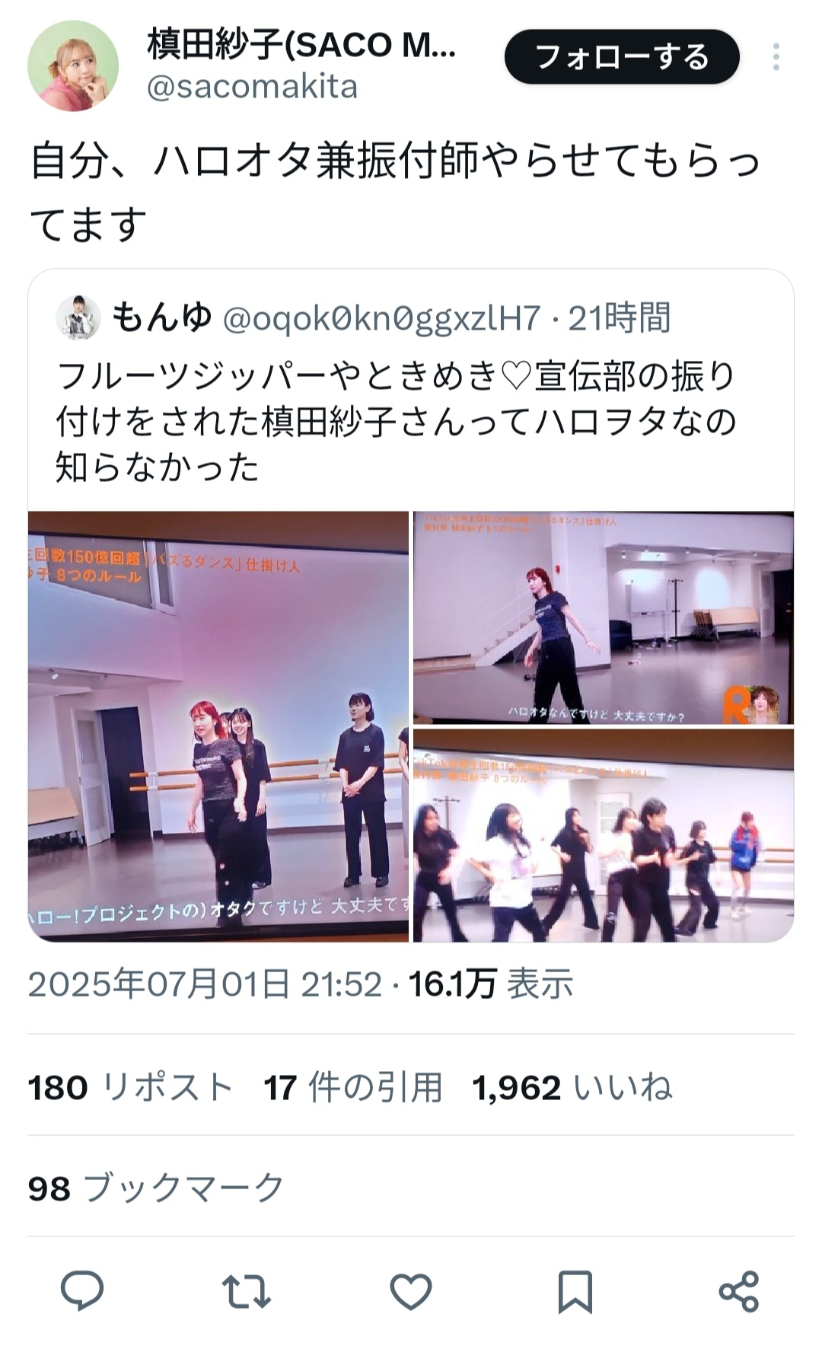The width and height of the screenshot is (822, 1346).
Task: View the 17 件の引用 quotes list
Action: [x=353, y=1087]
